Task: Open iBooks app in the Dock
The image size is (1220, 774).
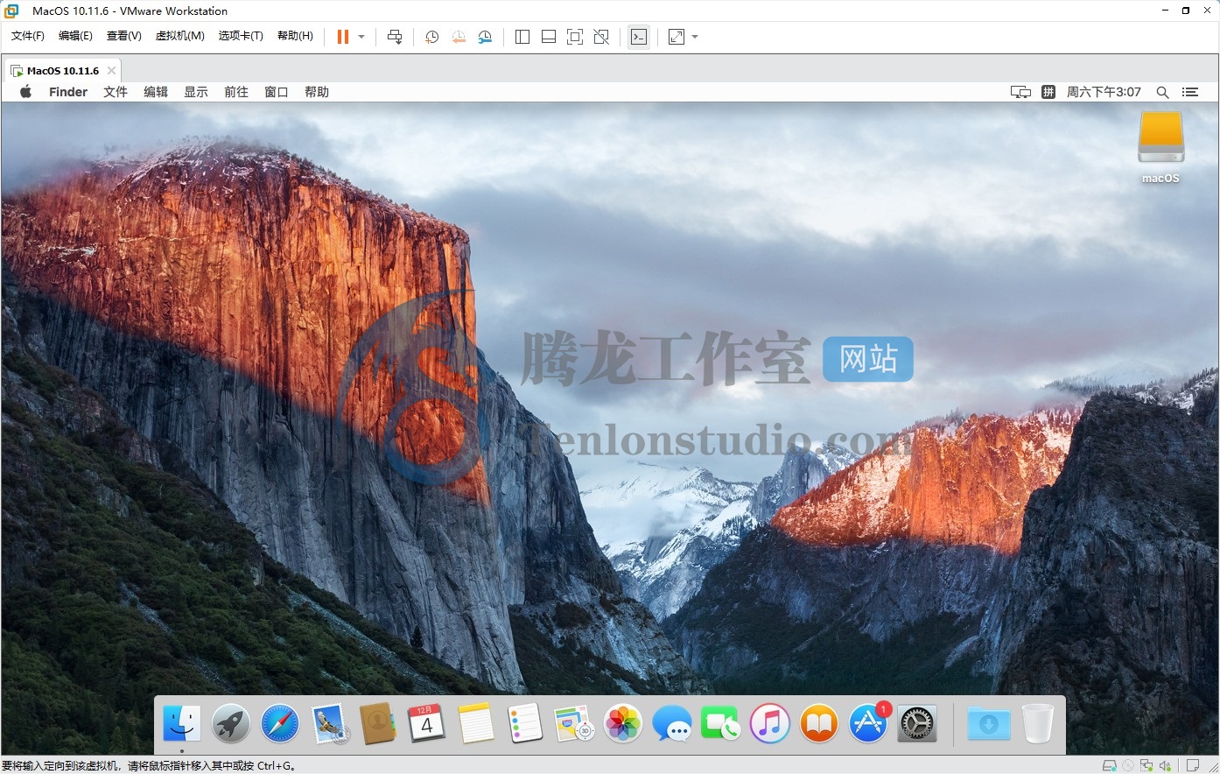Action: pyautogui.click(x=819, y=724)
